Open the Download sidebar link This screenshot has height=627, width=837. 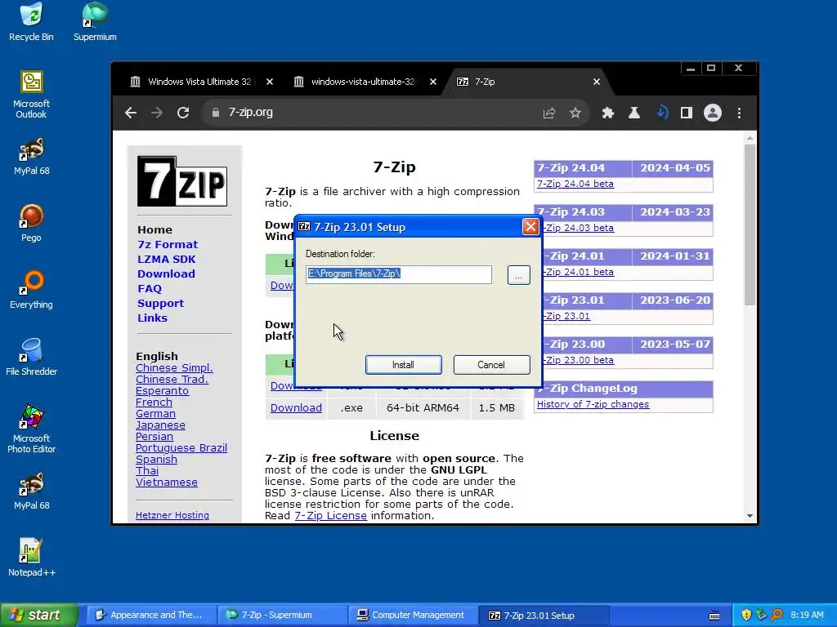166,274
